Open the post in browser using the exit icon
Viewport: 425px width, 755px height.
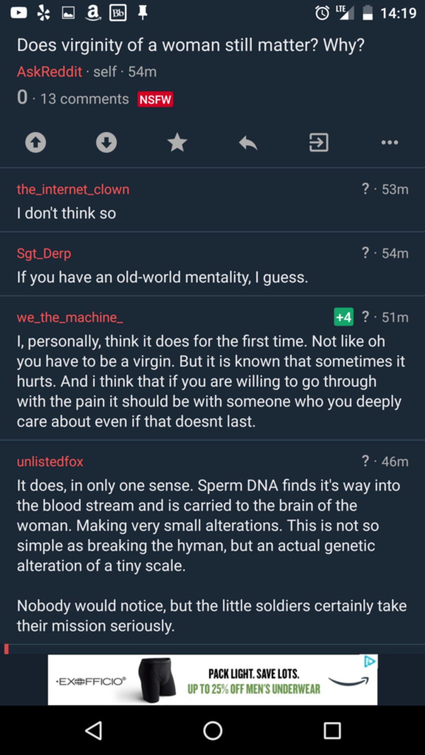(x=319, y=142)
